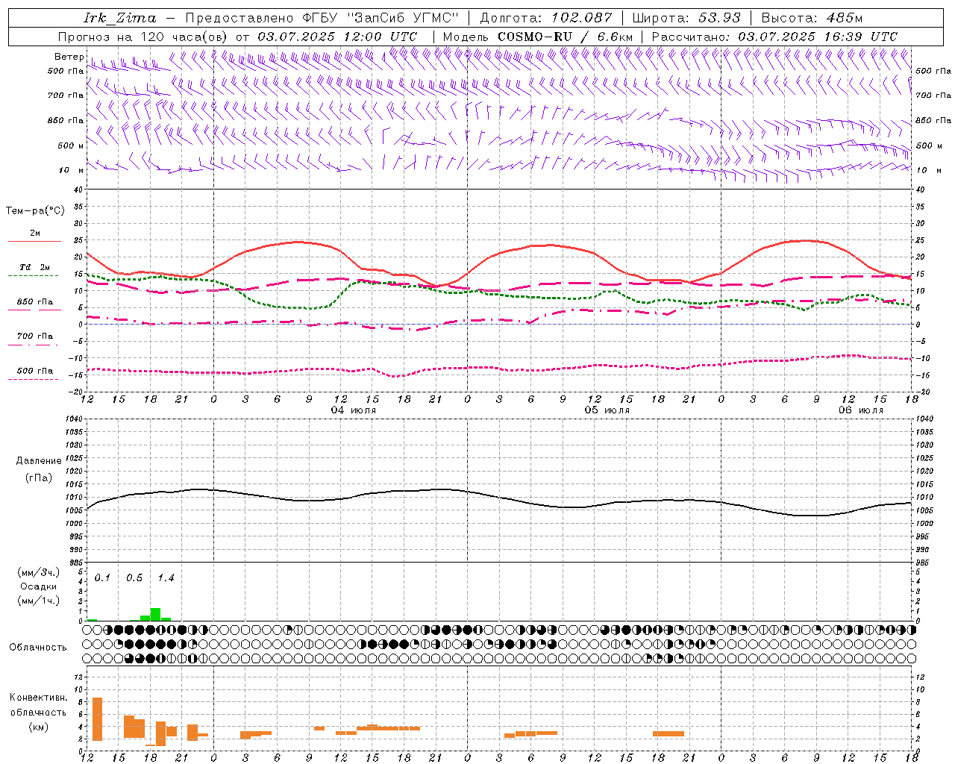Select the 'ЗапСиб УГМС' provider text
The height and width of the screenshot is (764, 955).
click(403, 18)
